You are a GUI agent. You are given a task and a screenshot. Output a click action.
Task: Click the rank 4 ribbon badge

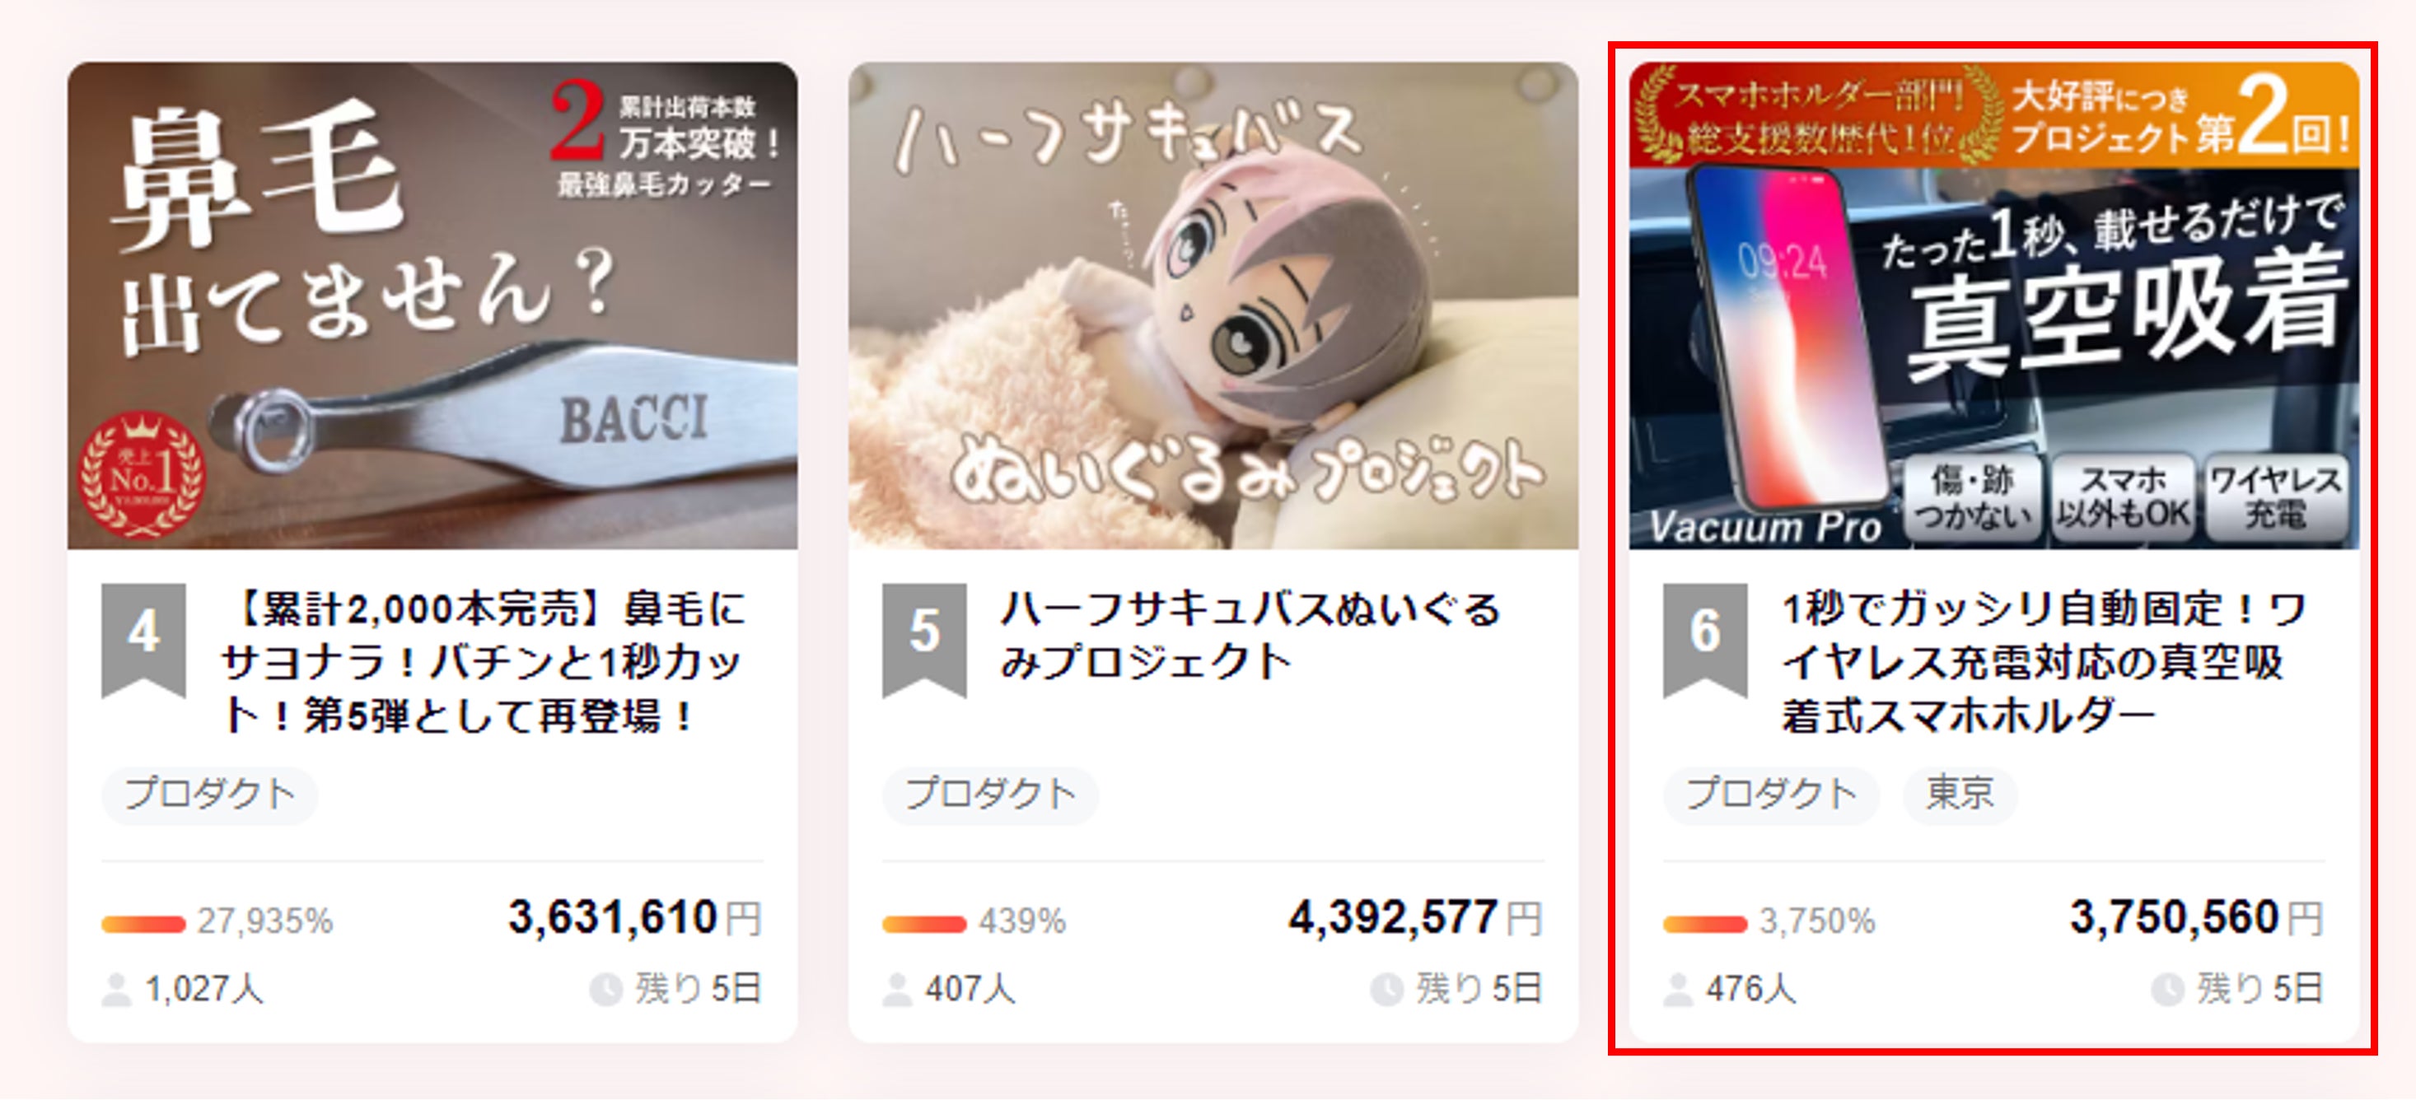point(143,641)
